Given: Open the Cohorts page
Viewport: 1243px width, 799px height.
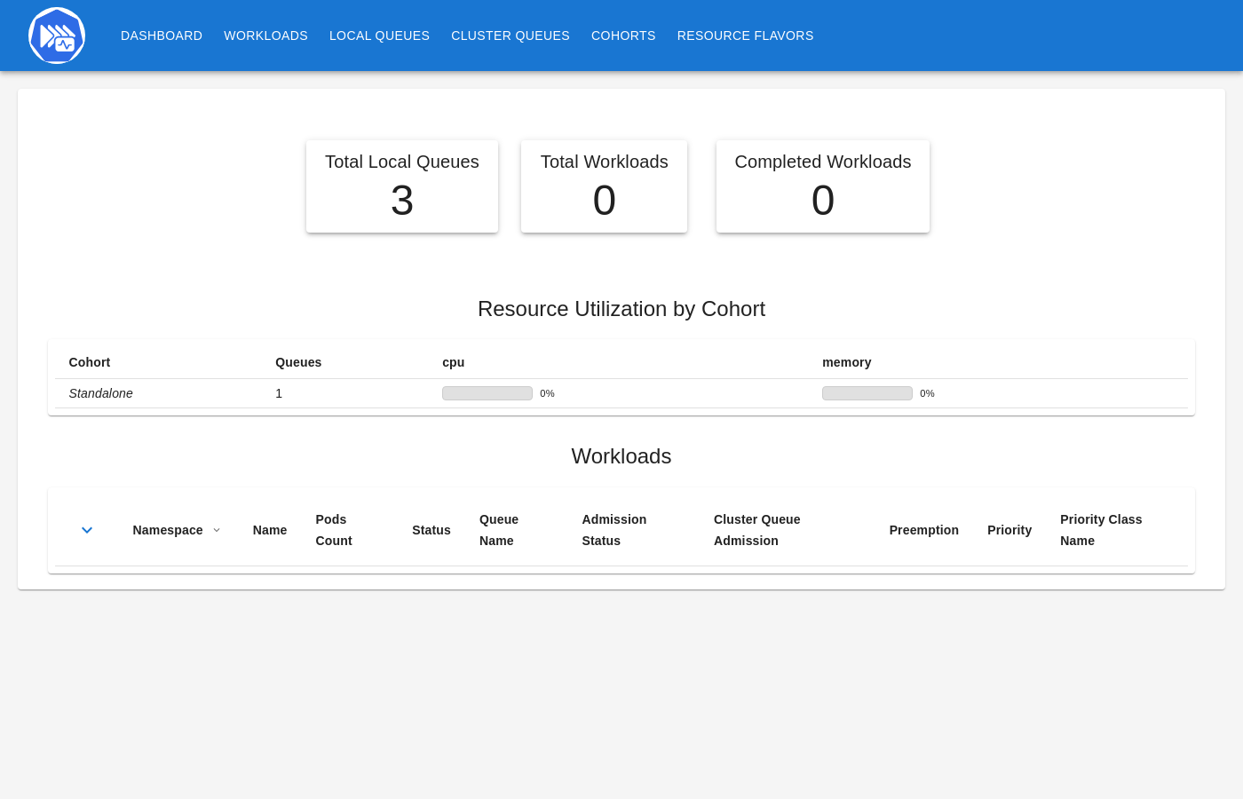Looking at the screenshot, I should (623, 36).
